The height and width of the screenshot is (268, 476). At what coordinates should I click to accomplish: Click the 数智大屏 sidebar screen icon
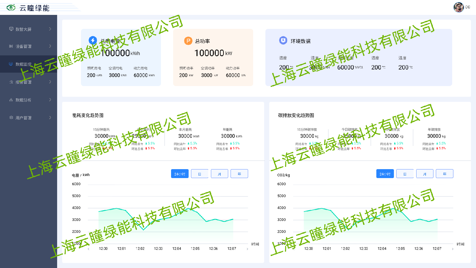click(x=11, y=29)
